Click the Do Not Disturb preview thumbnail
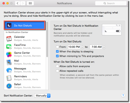130x103 pixels. [112, 30]
